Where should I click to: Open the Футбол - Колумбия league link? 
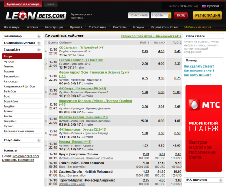tap(86, 158)
